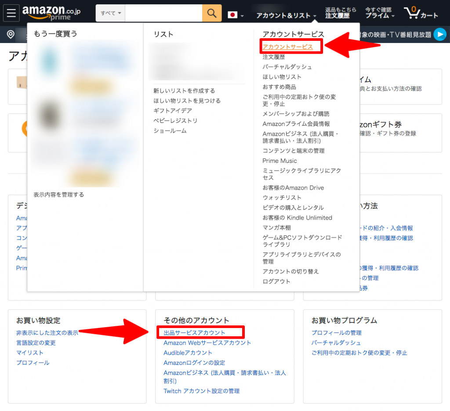This screenshot has width=450, height=411.
Task: Open 定期おトク便の変更・停止 under お買い物プログラム
Action: coord(359,353)
